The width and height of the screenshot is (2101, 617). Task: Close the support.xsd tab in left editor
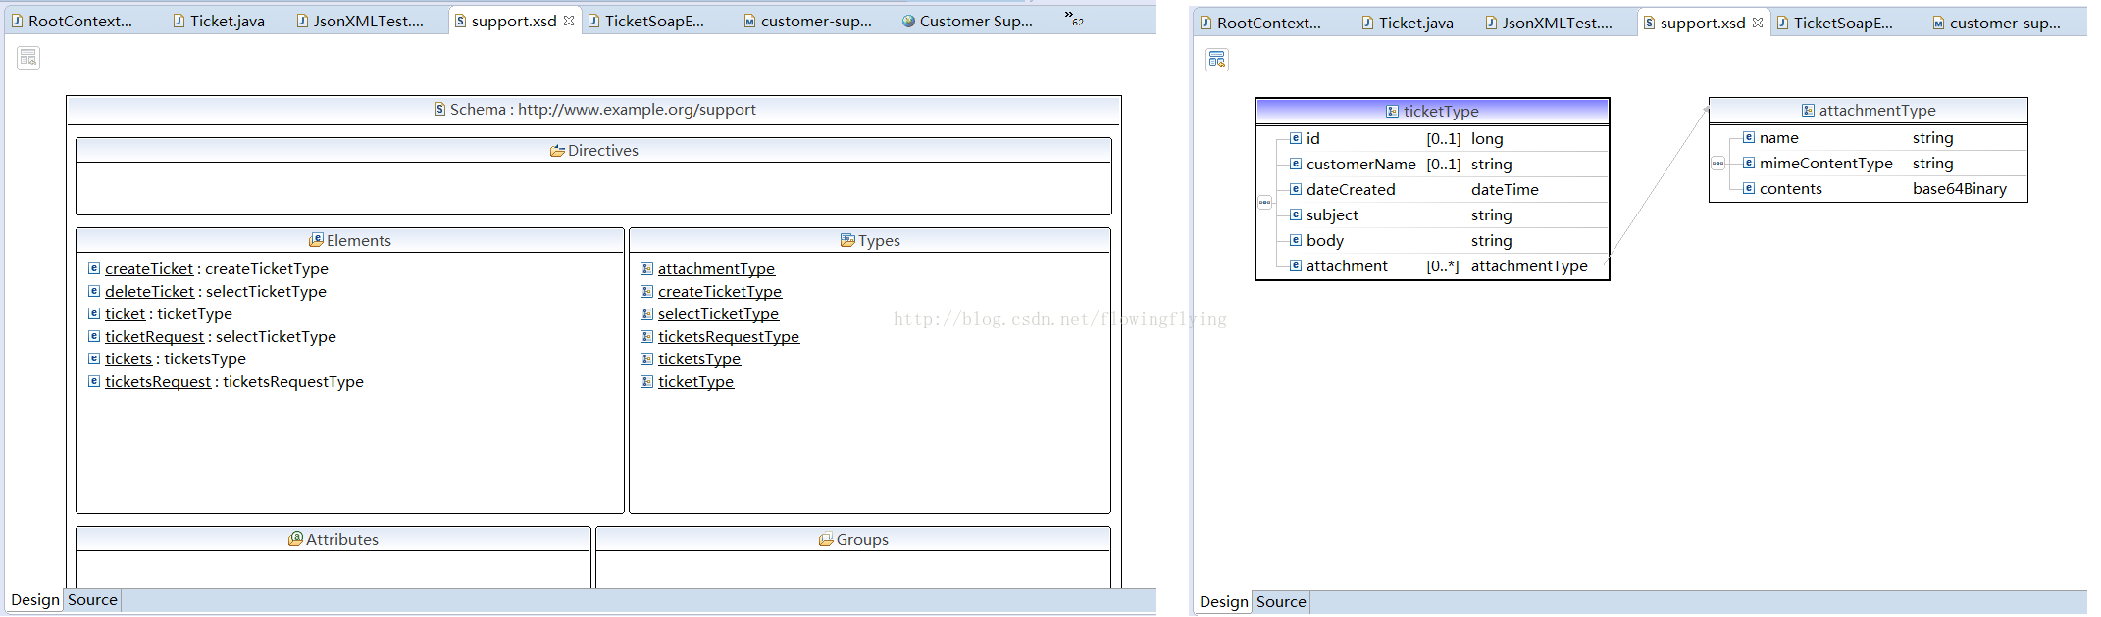[x=569, y=21]
